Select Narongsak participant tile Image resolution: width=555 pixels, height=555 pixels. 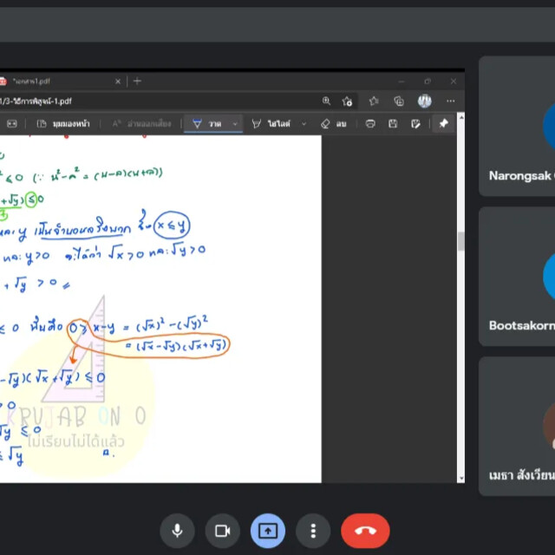pos(517,126)
